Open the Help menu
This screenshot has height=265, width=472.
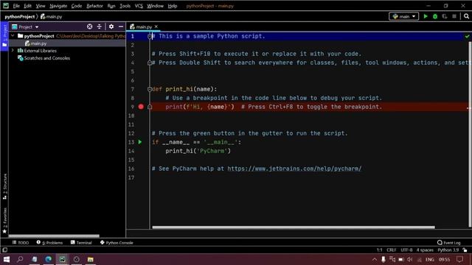coord(173,6)
